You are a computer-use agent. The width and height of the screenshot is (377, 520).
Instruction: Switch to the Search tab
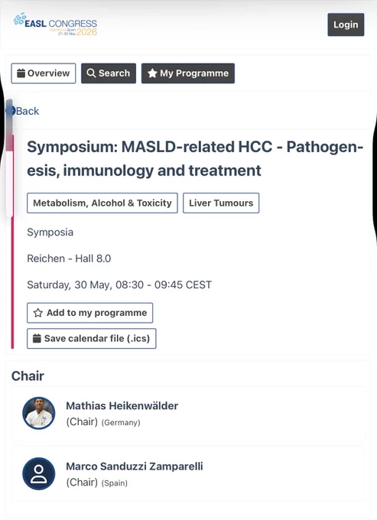(x=109, y=73)
